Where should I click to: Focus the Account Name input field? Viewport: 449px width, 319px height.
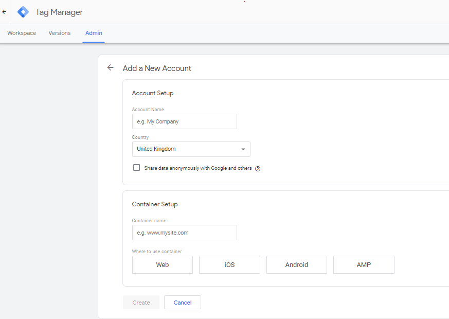185,121
